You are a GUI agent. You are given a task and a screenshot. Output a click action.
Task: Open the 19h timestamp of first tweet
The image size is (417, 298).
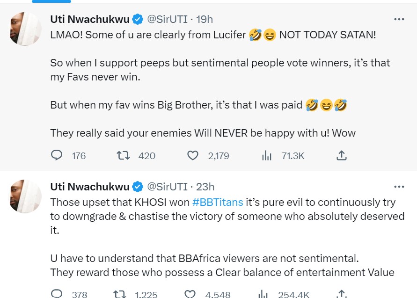[x=204, y=19]
